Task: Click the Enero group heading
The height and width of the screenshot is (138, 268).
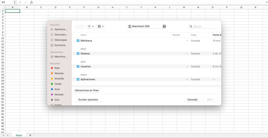Action: tap(83, 35)
